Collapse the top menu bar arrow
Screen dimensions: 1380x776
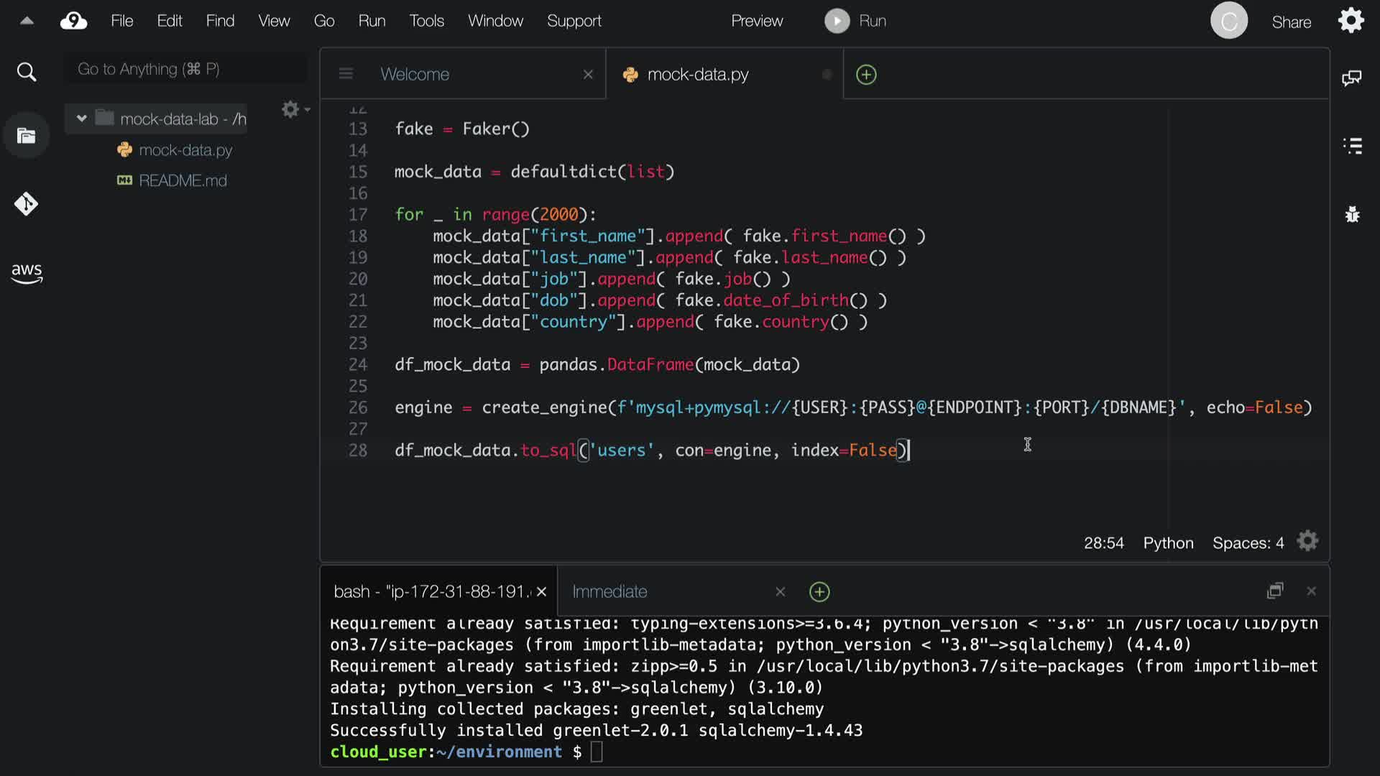pyautogui.click(x=27, y=21)
